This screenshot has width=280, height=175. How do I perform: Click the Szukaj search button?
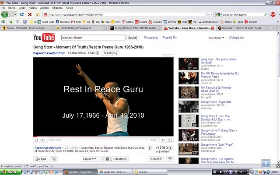pyautogui.click(x=133, y=38)
